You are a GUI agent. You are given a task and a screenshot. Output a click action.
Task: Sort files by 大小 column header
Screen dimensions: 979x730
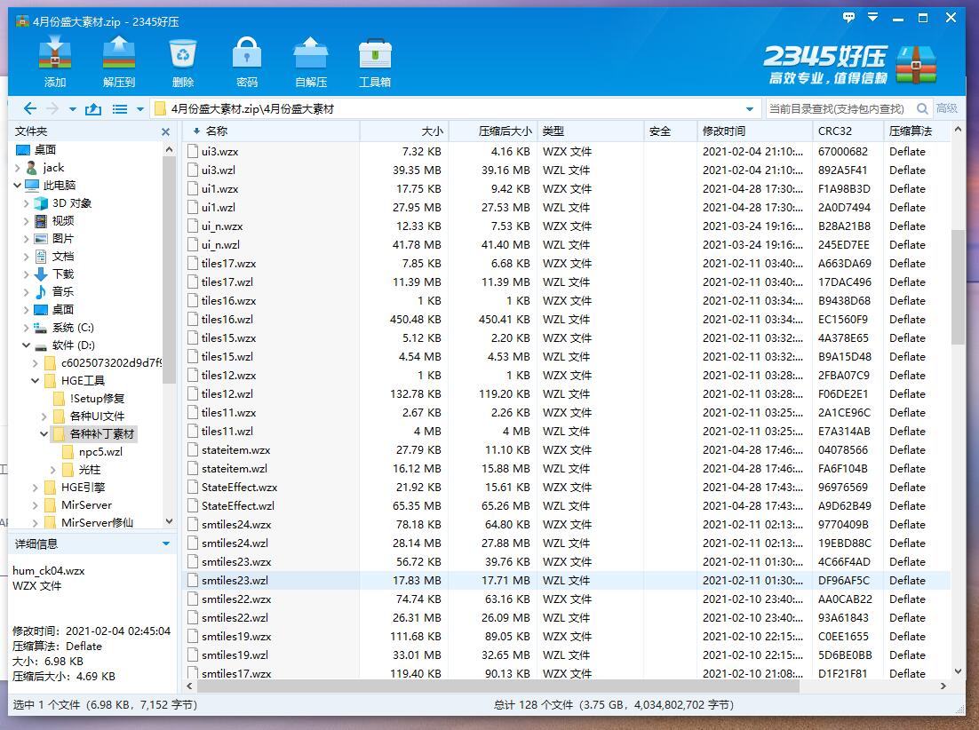tap(404, 131)
